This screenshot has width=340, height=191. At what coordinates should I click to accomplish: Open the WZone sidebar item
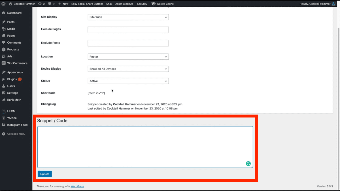click(x=12, y=118)
